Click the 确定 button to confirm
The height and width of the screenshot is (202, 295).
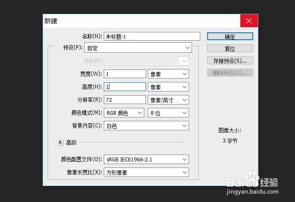pyautogui.click(x=230, y=36)
